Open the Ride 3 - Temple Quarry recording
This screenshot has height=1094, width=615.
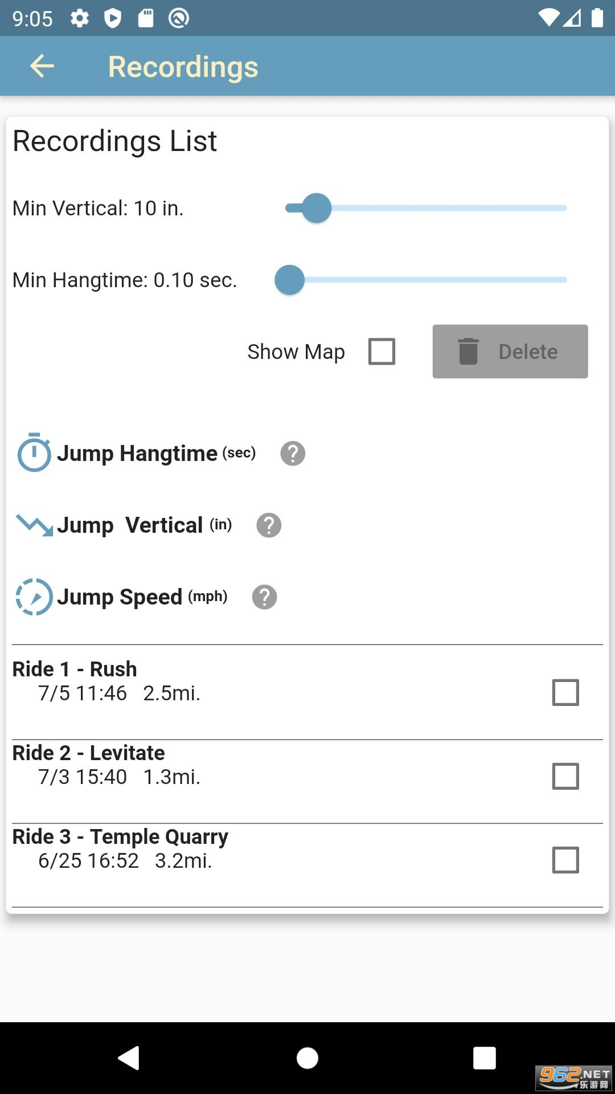(171, 849)
